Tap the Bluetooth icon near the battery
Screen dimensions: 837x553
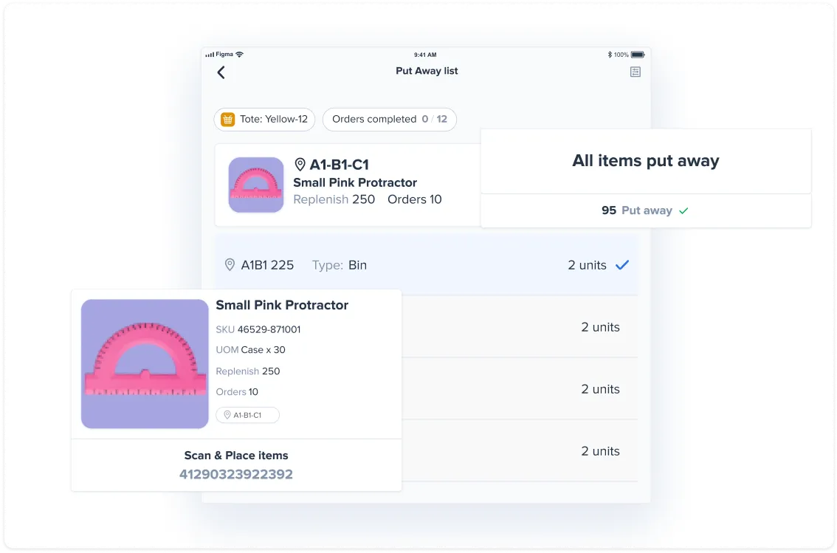pyautogui.click(x=610, y=54)
